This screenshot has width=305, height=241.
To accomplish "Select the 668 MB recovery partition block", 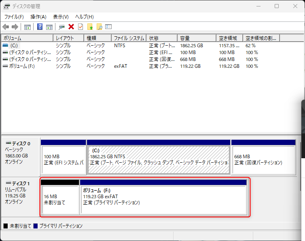I will click(263, 157).
